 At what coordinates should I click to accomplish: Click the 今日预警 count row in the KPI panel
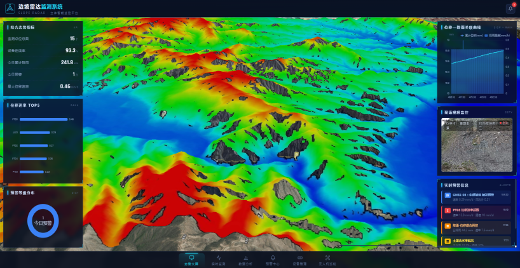(43, 74)
